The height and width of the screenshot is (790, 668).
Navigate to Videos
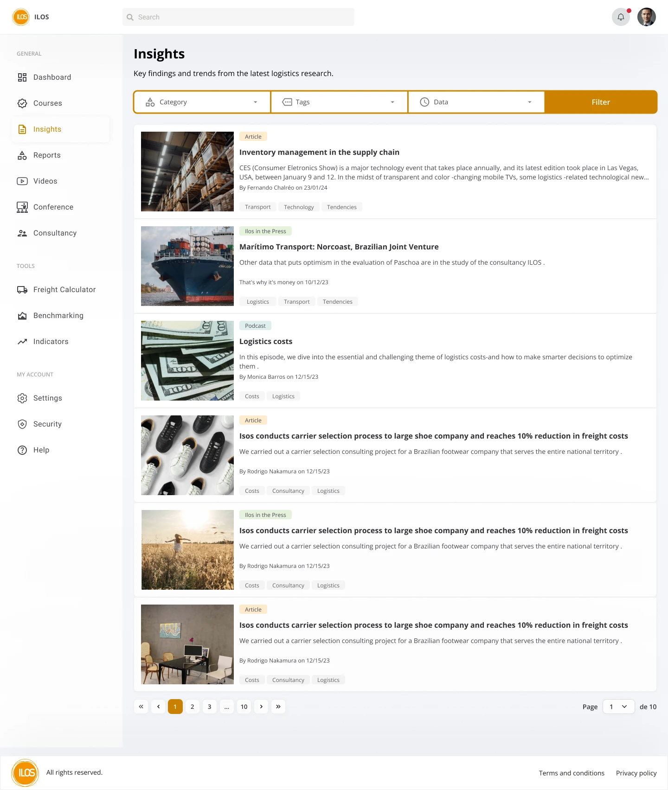coord(60,181)
